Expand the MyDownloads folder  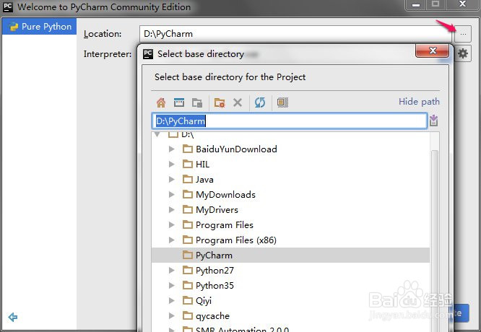(x=172, y=194)
